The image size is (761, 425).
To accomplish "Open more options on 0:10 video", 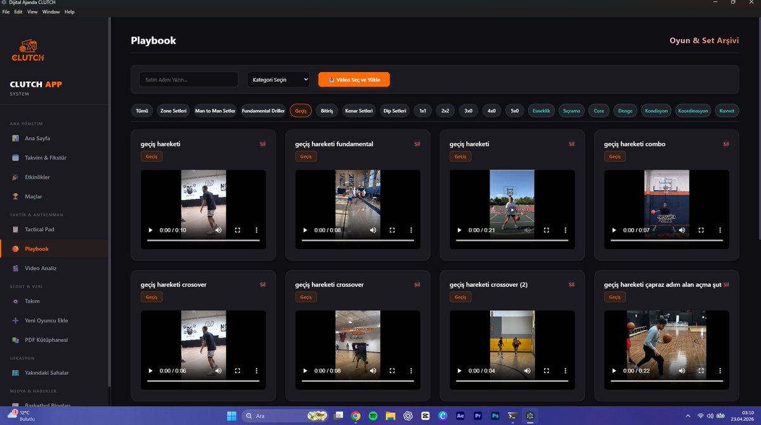I will [x=256, y=231].
